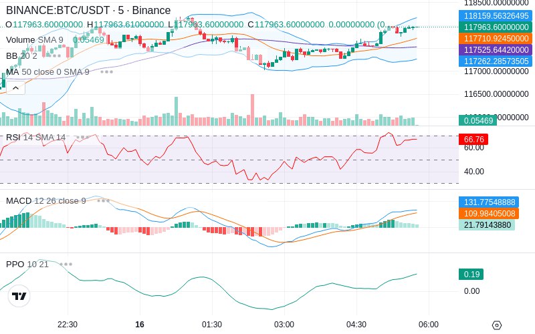The width and height of the screenshot is (535, 334).
Task: Click the Open value in the OHLC legend
Action: 47,25
